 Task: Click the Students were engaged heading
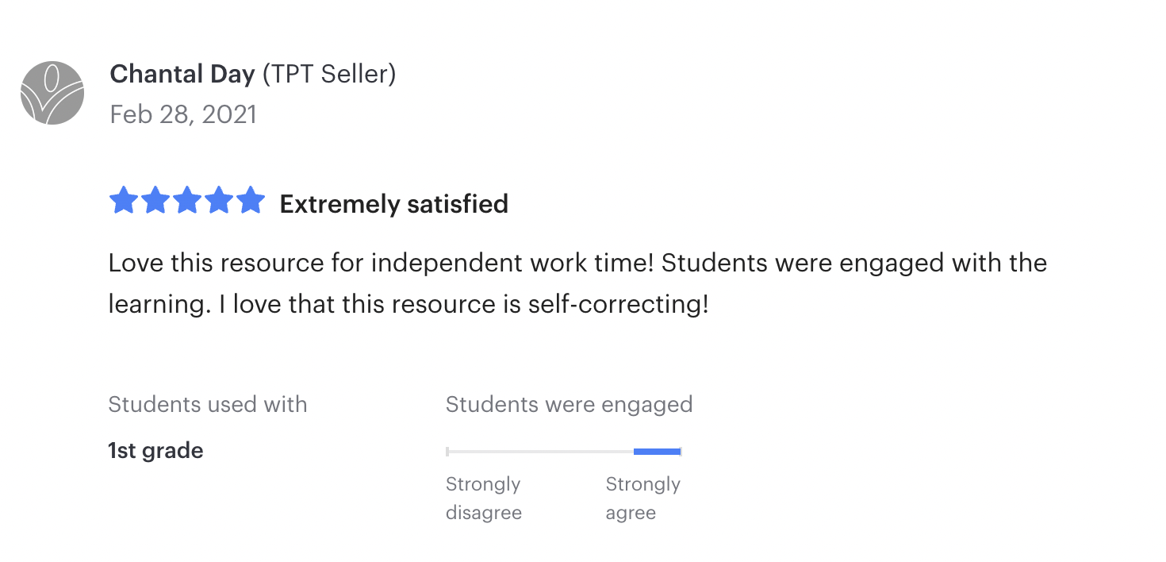pyautogui.click(x=569, y=404)
